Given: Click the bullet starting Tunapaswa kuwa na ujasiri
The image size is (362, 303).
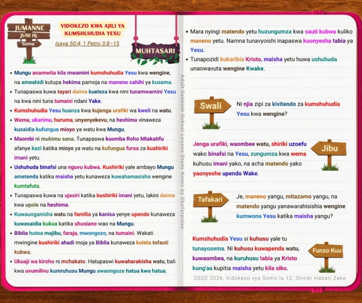Looking at the screenshot, I should point(95,200).
